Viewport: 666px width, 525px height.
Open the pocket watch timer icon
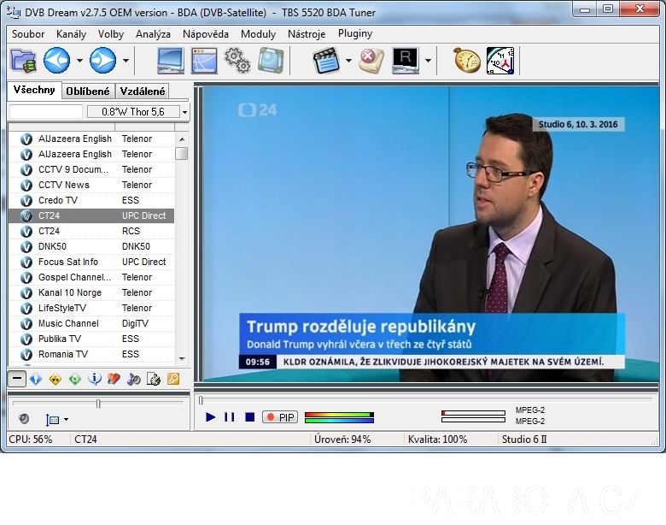point(467,61)
